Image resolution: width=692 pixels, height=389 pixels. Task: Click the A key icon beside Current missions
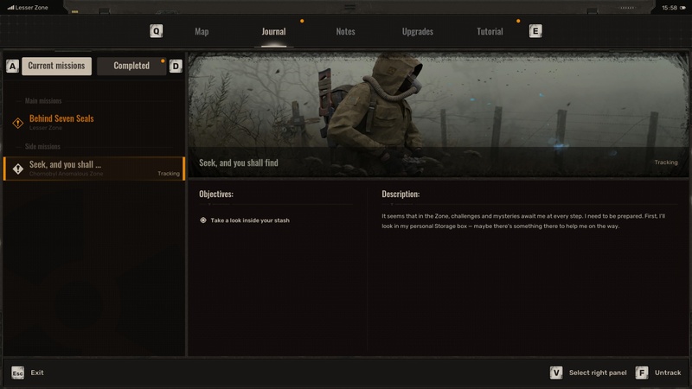click(12, 67)
